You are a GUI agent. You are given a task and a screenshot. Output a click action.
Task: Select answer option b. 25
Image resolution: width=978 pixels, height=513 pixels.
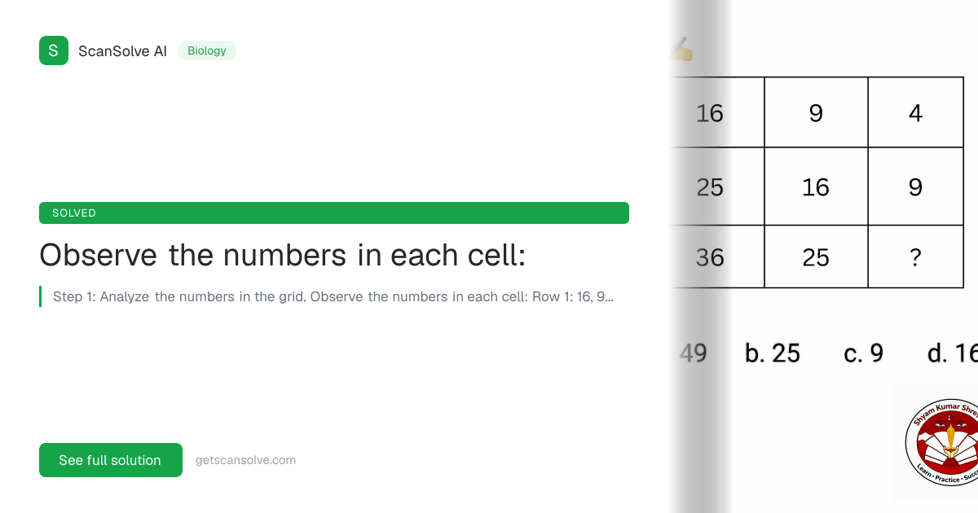[x=773, y=353]
